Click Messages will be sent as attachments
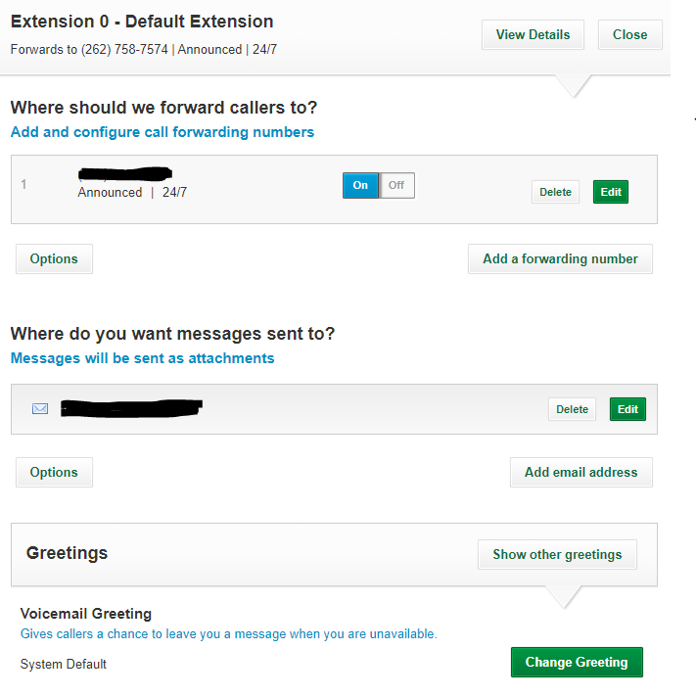This screenshot has height=696, width=696. pos(143,358)
